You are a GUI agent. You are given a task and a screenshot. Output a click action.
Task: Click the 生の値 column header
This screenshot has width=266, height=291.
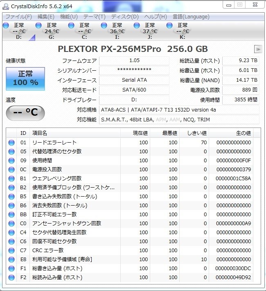coord(231,133)
